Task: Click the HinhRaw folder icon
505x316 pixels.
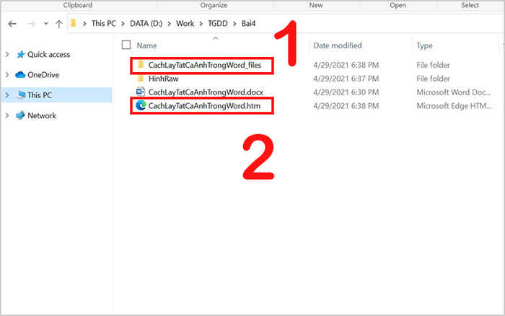Action: tap(141, 78)
